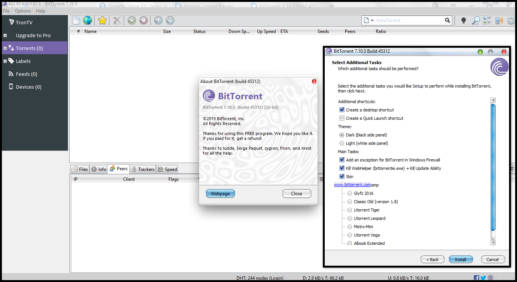Image resolution: width=517 pixels, height=282 pixels.
Task: Expand the Labels tree node
Action: pos(5,61)
